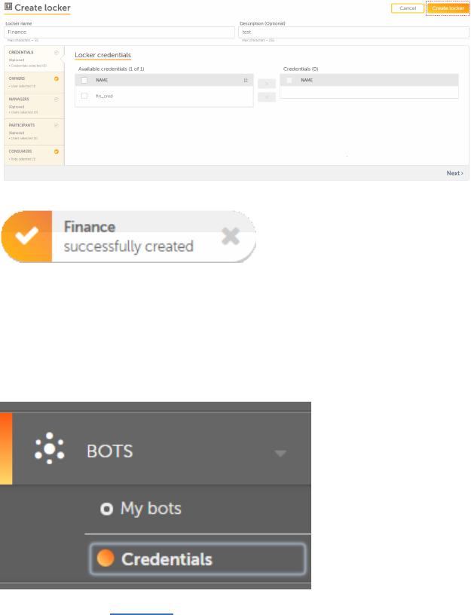Image resolution: width=471 pixels, height=615 pixels.
Task: Click the grey checkmark on MANAGERS
Action: tap(57, 99)
